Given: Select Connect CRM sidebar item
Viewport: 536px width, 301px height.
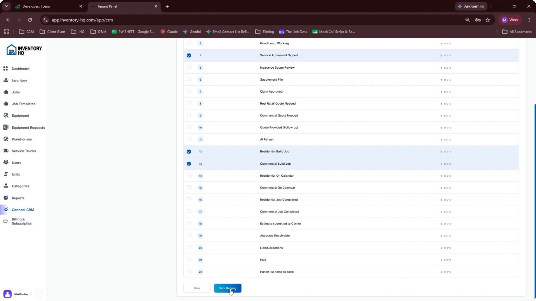Looking at the screenshot, I should click(x=23, y=210).
